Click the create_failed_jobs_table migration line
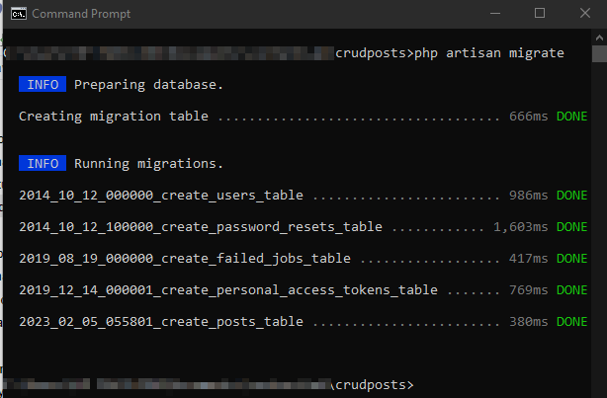607x398 pixels. click(x=303, y=259)
